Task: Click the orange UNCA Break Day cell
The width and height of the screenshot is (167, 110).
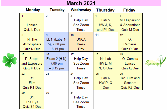Action: [x=81, y=42]
